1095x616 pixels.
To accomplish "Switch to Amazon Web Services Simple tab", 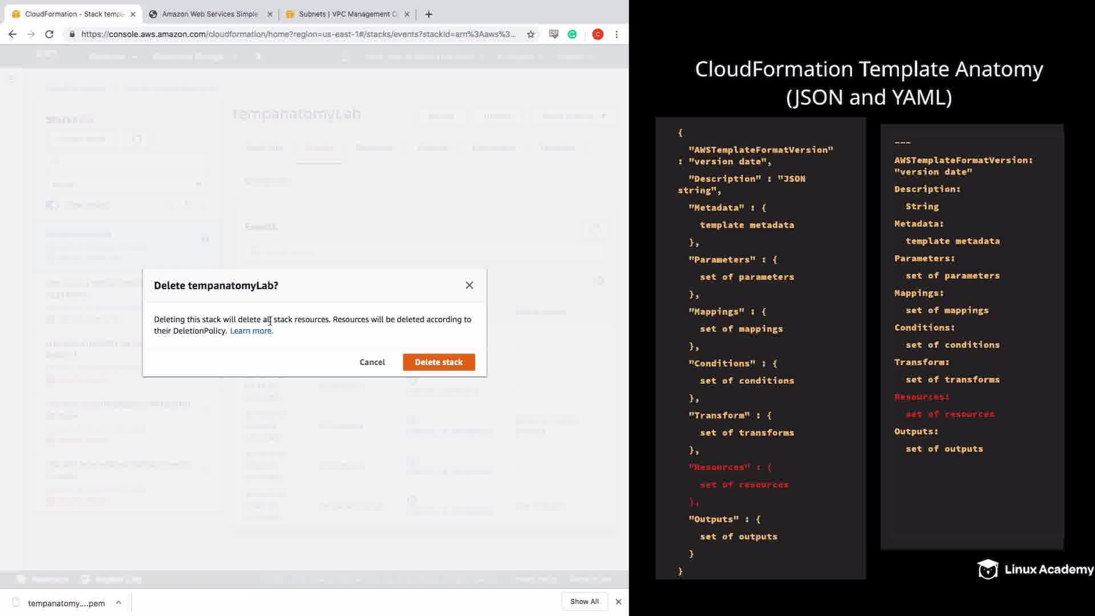I will pos(209,14).
